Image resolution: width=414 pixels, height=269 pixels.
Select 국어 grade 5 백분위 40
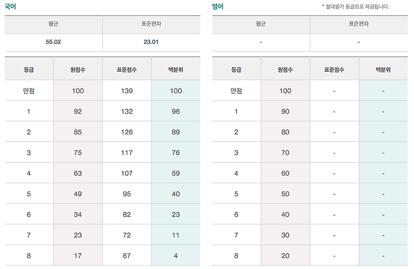tap(176, 194)
